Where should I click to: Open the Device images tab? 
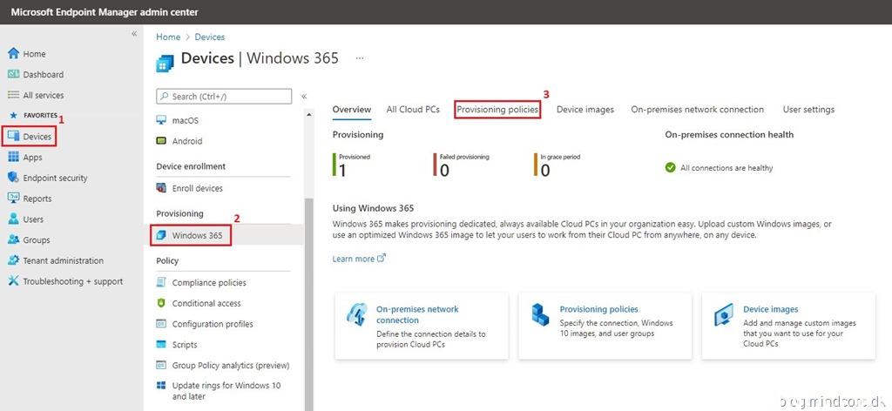[585, 110]
